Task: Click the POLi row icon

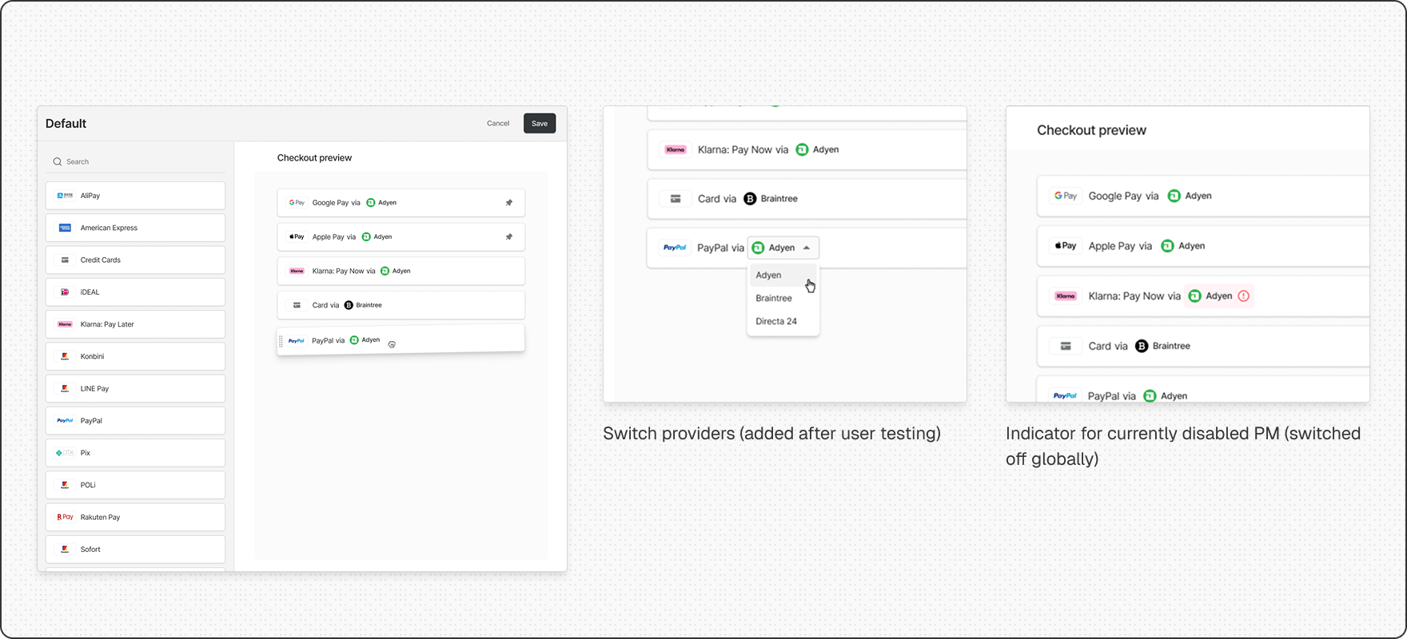Action: (65, 485)
